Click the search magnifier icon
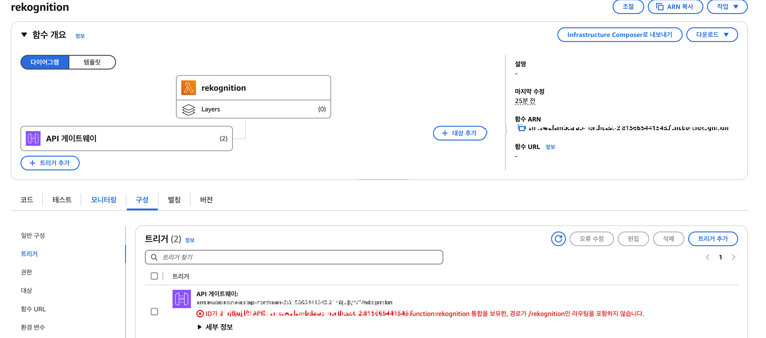This screenshot has height=338, width=766. pyautogui.click(x=154, y=257)
